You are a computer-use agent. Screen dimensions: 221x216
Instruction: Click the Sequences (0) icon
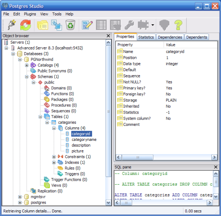click(x=47, y=111)
